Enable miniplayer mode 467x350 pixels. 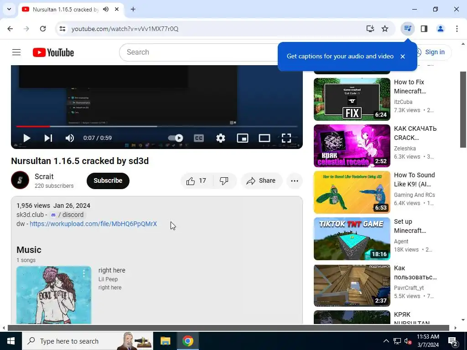(x=243, y=138)
